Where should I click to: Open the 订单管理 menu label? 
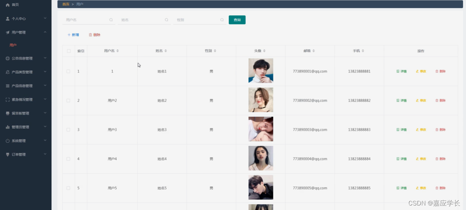click(x=19, y=154)
